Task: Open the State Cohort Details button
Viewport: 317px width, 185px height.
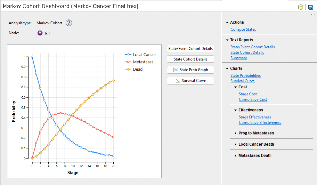Action: pos(190,59)
